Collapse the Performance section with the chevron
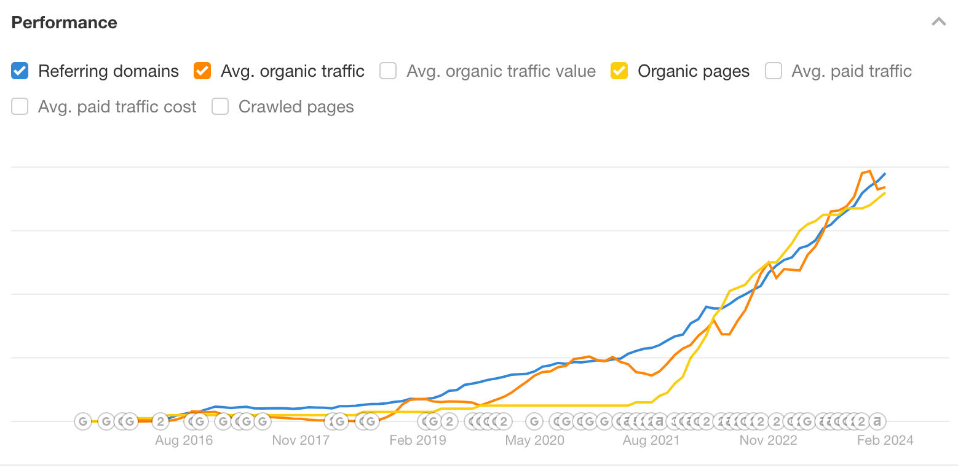958x473 pixels. [939, 21]
